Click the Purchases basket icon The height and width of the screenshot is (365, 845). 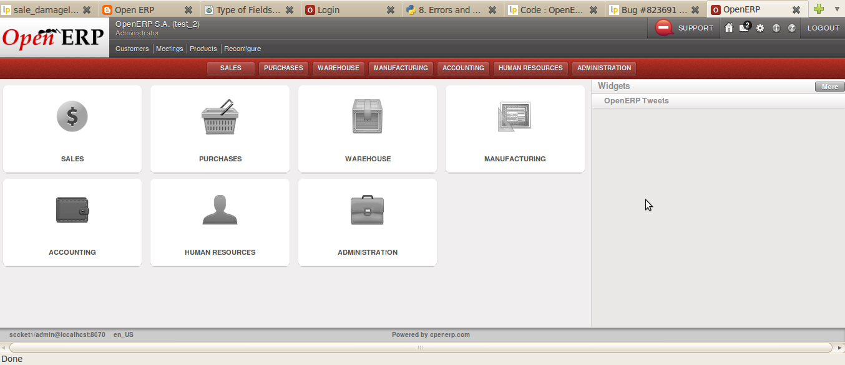(220, 116)
